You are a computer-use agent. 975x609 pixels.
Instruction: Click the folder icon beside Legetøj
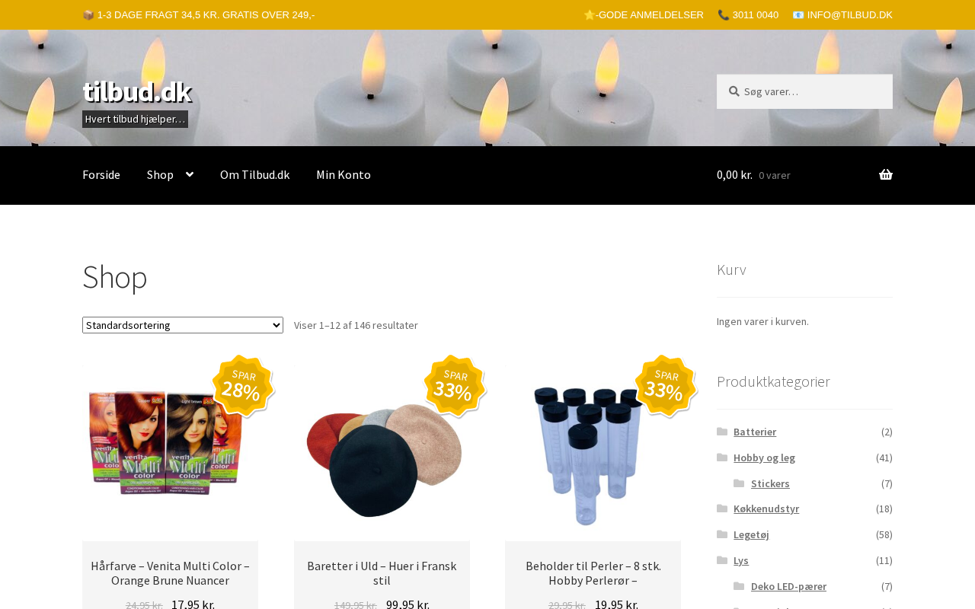[722, 534]
